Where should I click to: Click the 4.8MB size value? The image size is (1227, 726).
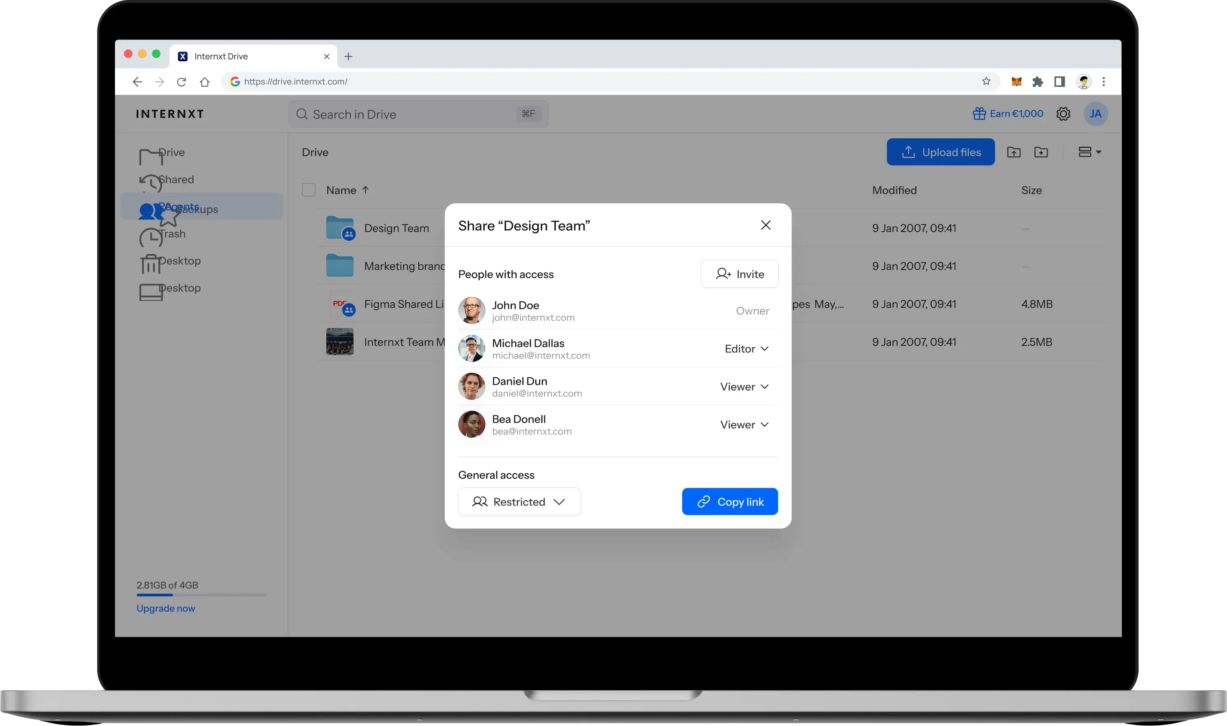point(1037,304)
